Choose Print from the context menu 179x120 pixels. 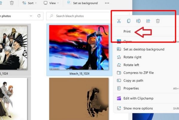tap(127, 31)
